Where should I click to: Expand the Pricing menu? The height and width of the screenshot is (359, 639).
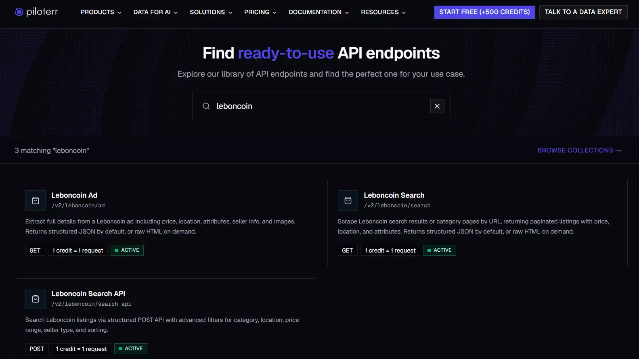(x=260, y=12)
